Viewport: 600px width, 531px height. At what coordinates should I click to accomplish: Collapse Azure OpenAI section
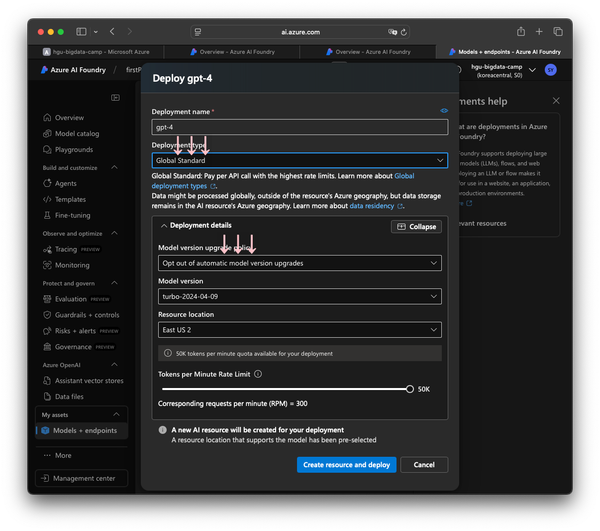coord(114,365)
